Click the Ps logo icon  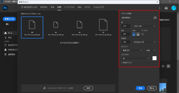[x=5, y=8]
